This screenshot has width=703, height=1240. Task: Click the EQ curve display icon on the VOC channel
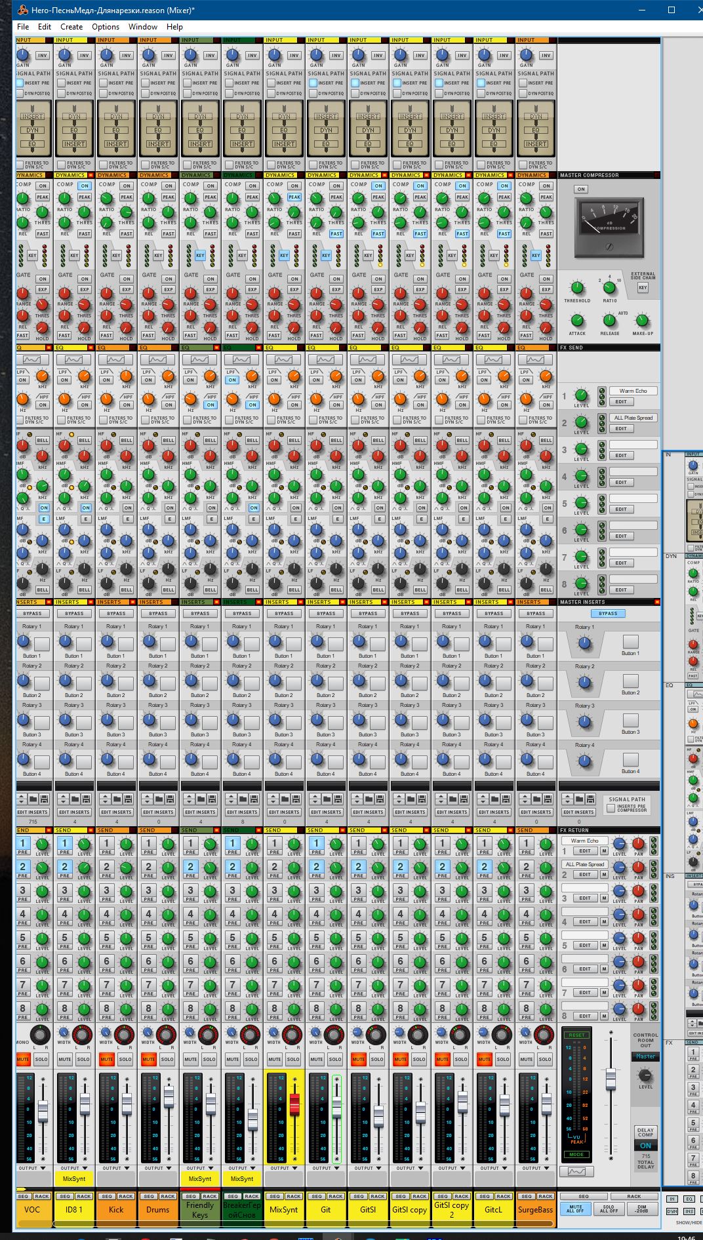31,360
